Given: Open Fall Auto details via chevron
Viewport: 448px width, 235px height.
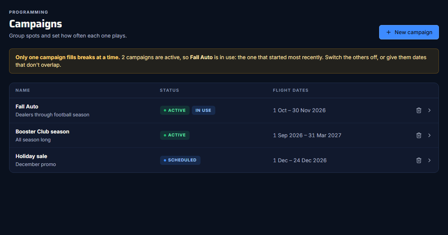Looking at the screenshot, I should (429, 110).
